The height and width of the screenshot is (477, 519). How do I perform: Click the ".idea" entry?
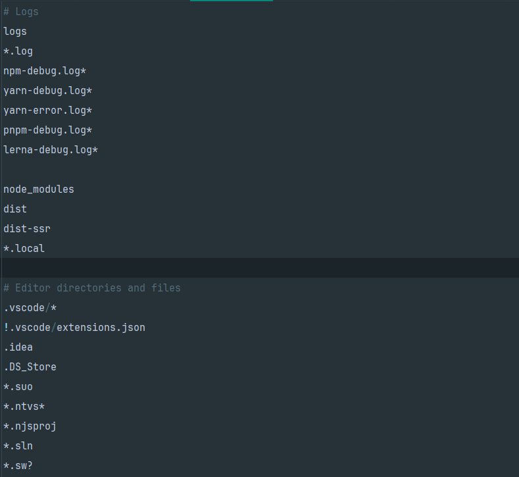tap(18, 347)
